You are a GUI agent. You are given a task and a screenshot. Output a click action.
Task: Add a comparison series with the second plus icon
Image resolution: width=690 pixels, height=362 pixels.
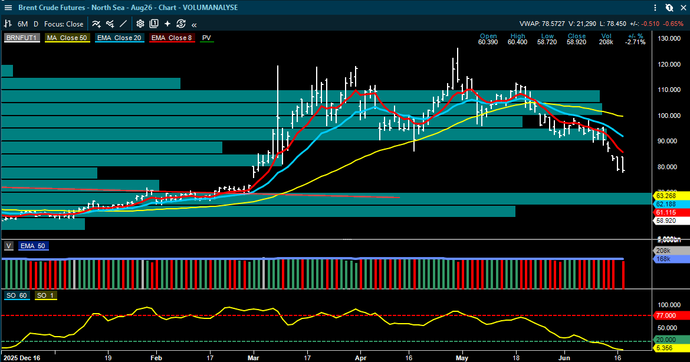[110, 24]
